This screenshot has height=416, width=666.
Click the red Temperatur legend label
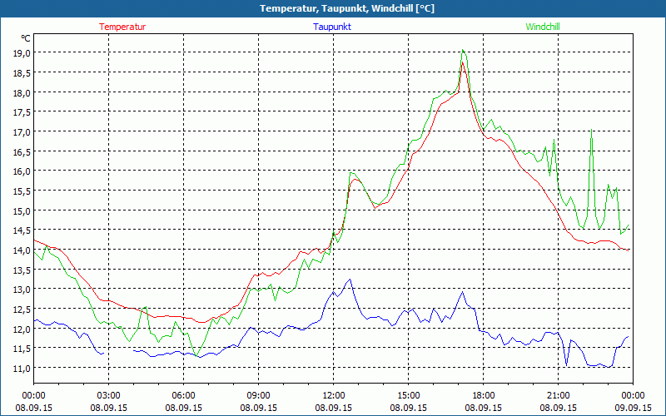122,27
